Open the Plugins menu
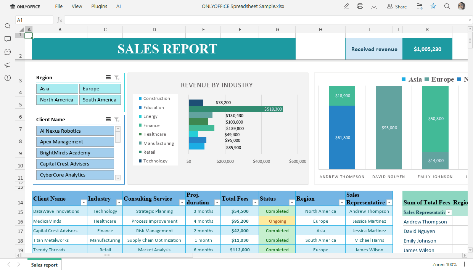The height and width of the screenshot is (270, 473). coord(99,6)
